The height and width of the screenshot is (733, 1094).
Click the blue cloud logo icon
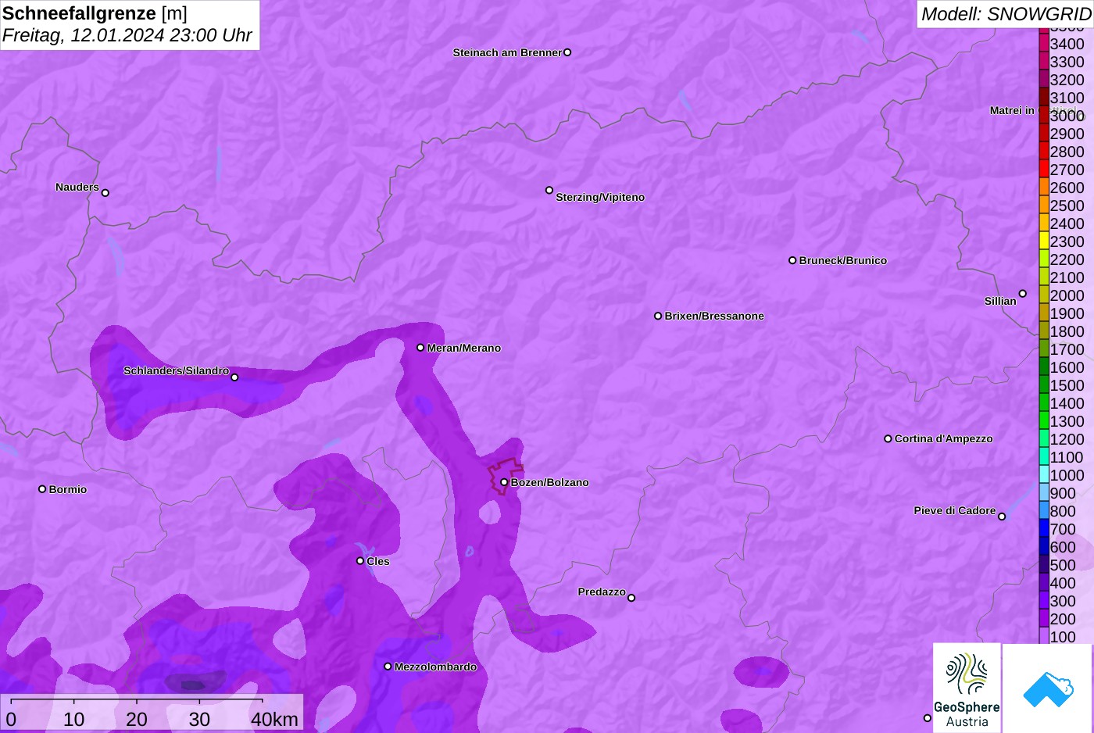(x=1048, y=689)
